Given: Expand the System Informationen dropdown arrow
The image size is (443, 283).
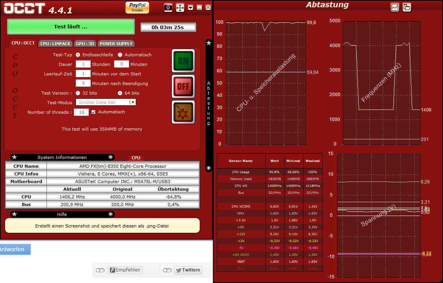Looking at the screenshot, I should 110,157.
